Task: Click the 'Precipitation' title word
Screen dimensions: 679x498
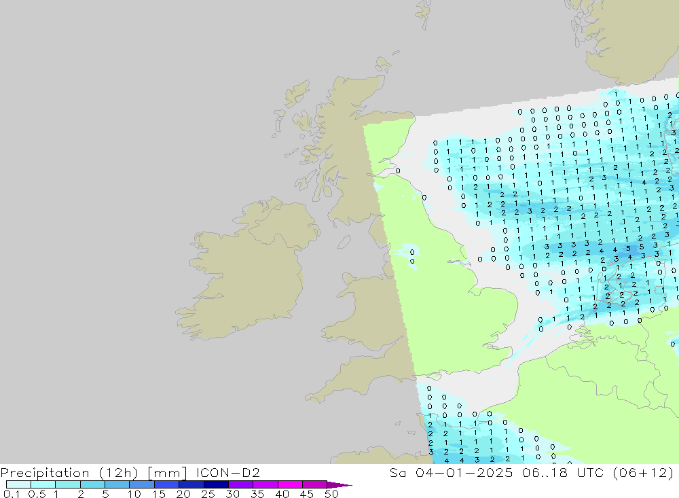Action: tap(45, 473)
